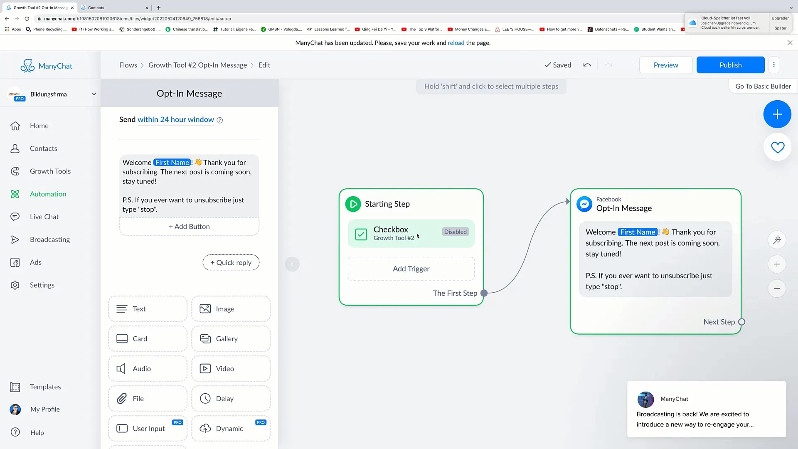This screenshot has height=449, width=798.
Task: Toggle the Disabled status on Checkbox trigger
Action: pyautogui.click(x=456, y=231)
